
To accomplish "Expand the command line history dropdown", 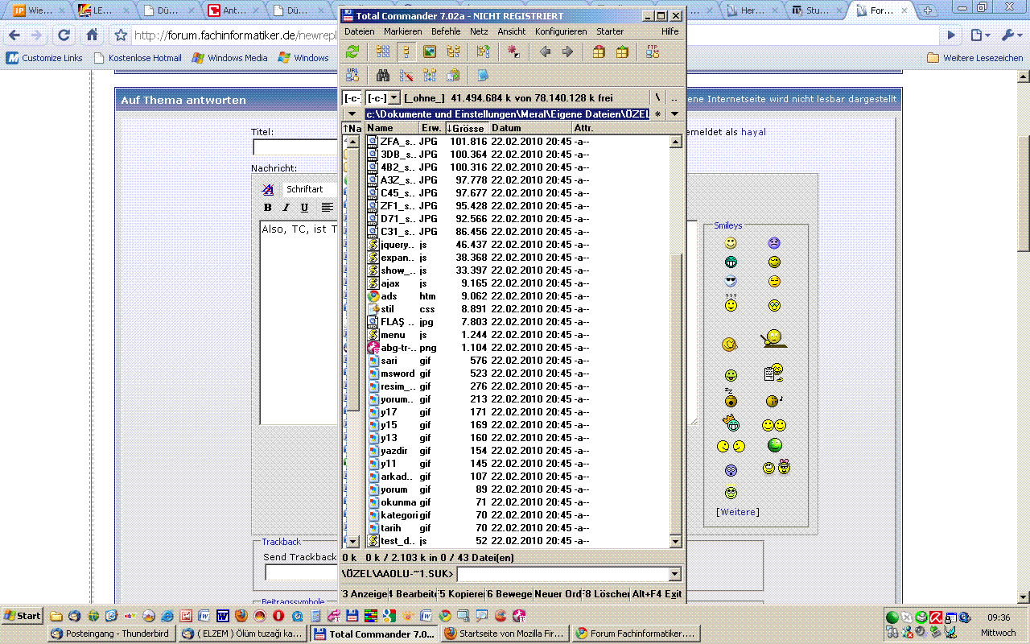I will [674, 574].
